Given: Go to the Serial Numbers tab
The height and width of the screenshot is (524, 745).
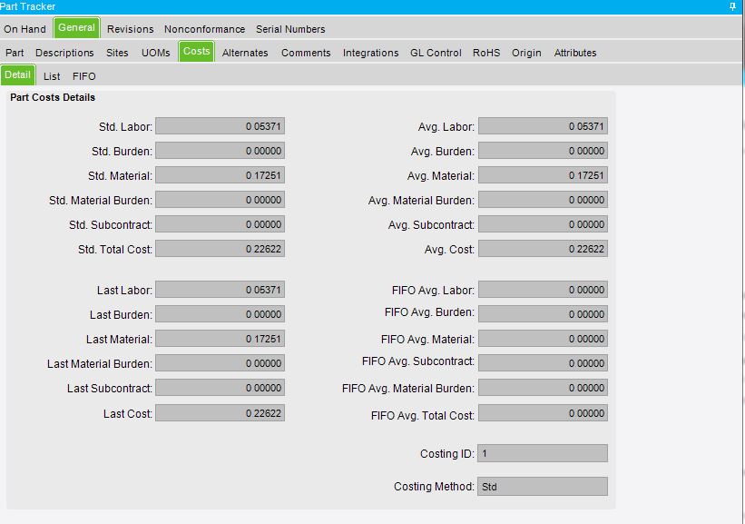Looking at the screenshot, I should [290, 29].
